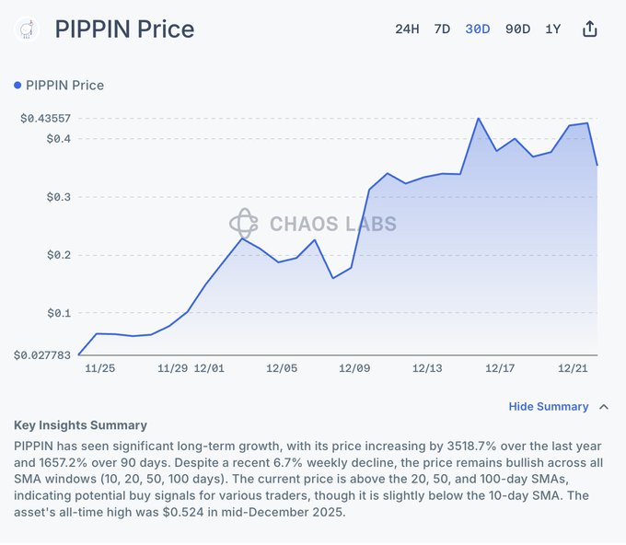The image size is (626, 545).
Task: Click the $0.43557 y-axis label
Action: (x=45, y=119)
